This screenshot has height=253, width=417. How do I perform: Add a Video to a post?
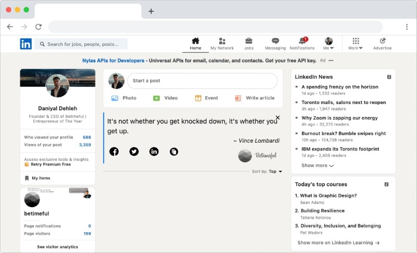165,98
